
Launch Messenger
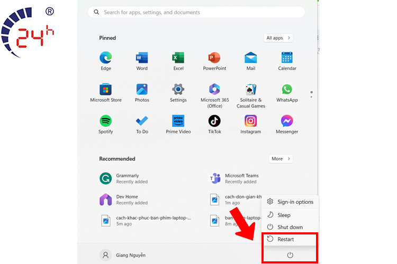click(x=287, y=124)
